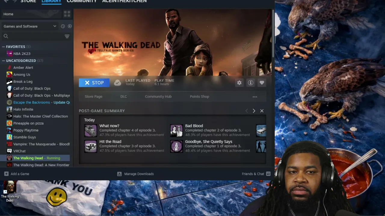
Task: Toggle favorite heart for The Walking Dead
Action: click(x=262, y=83)
